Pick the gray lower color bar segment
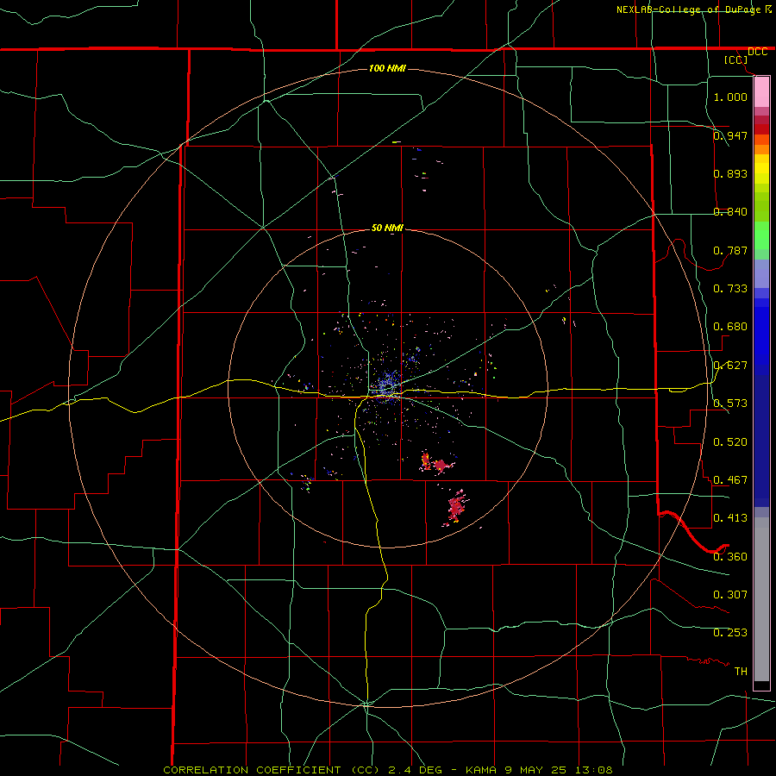The image size is (776, 776). coord(761,599)
